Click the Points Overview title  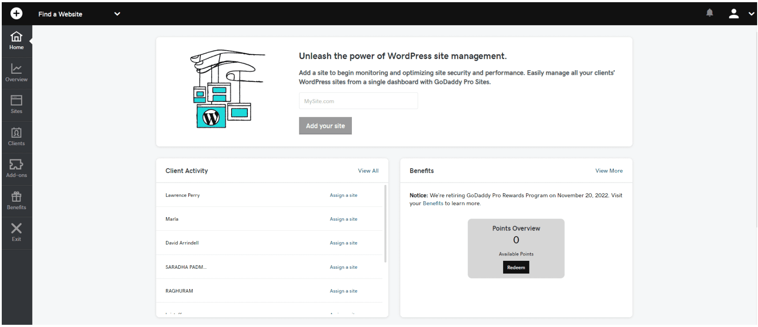tap(516, 228)
